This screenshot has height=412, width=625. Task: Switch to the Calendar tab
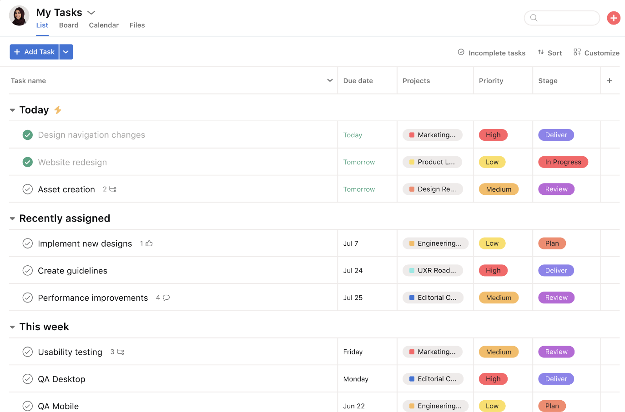[x=104, y=25]
